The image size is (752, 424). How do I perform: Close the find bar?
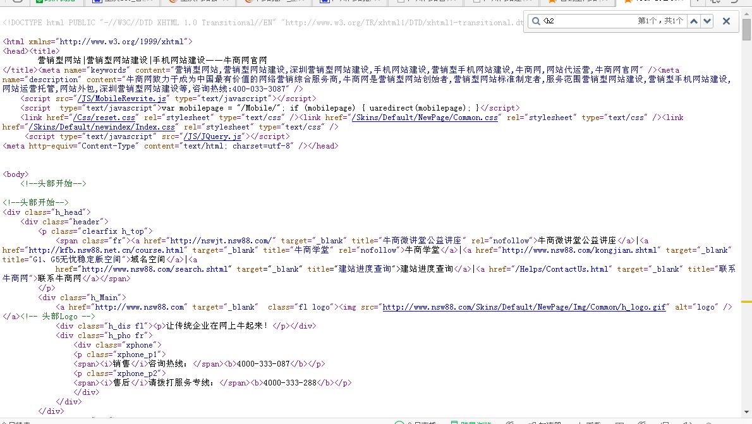[726, 21]
